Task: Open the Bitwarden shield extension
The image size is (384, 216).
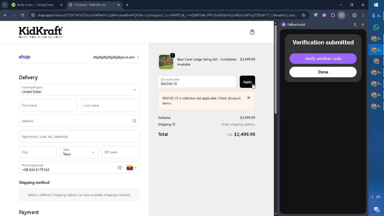Action: pyautogui.click(x=316, y=15)
